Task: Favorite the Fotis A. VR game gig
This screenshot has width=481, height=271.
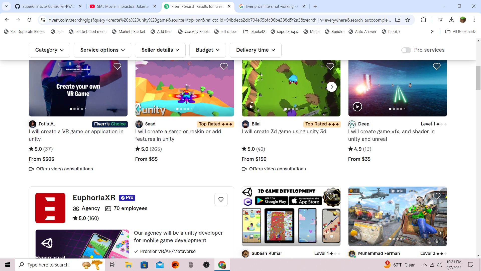Action: [x=117, y=66]
